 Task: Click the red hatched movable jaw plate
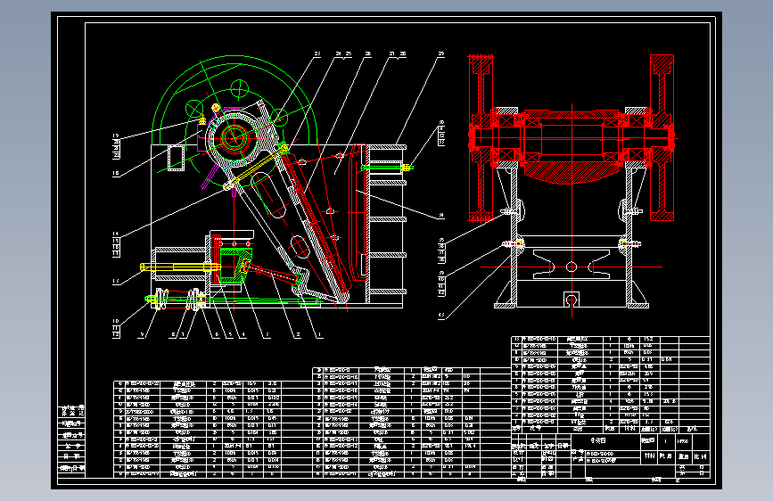point(316,225)
